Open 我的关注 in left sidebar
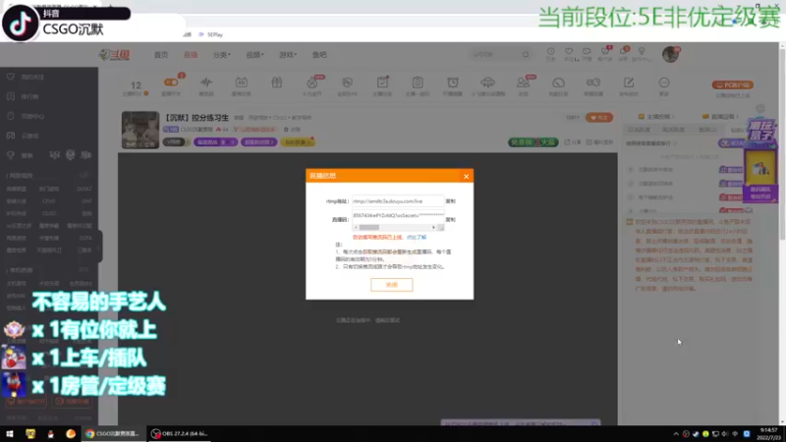The image size is (786, 442). coord(28,78)
